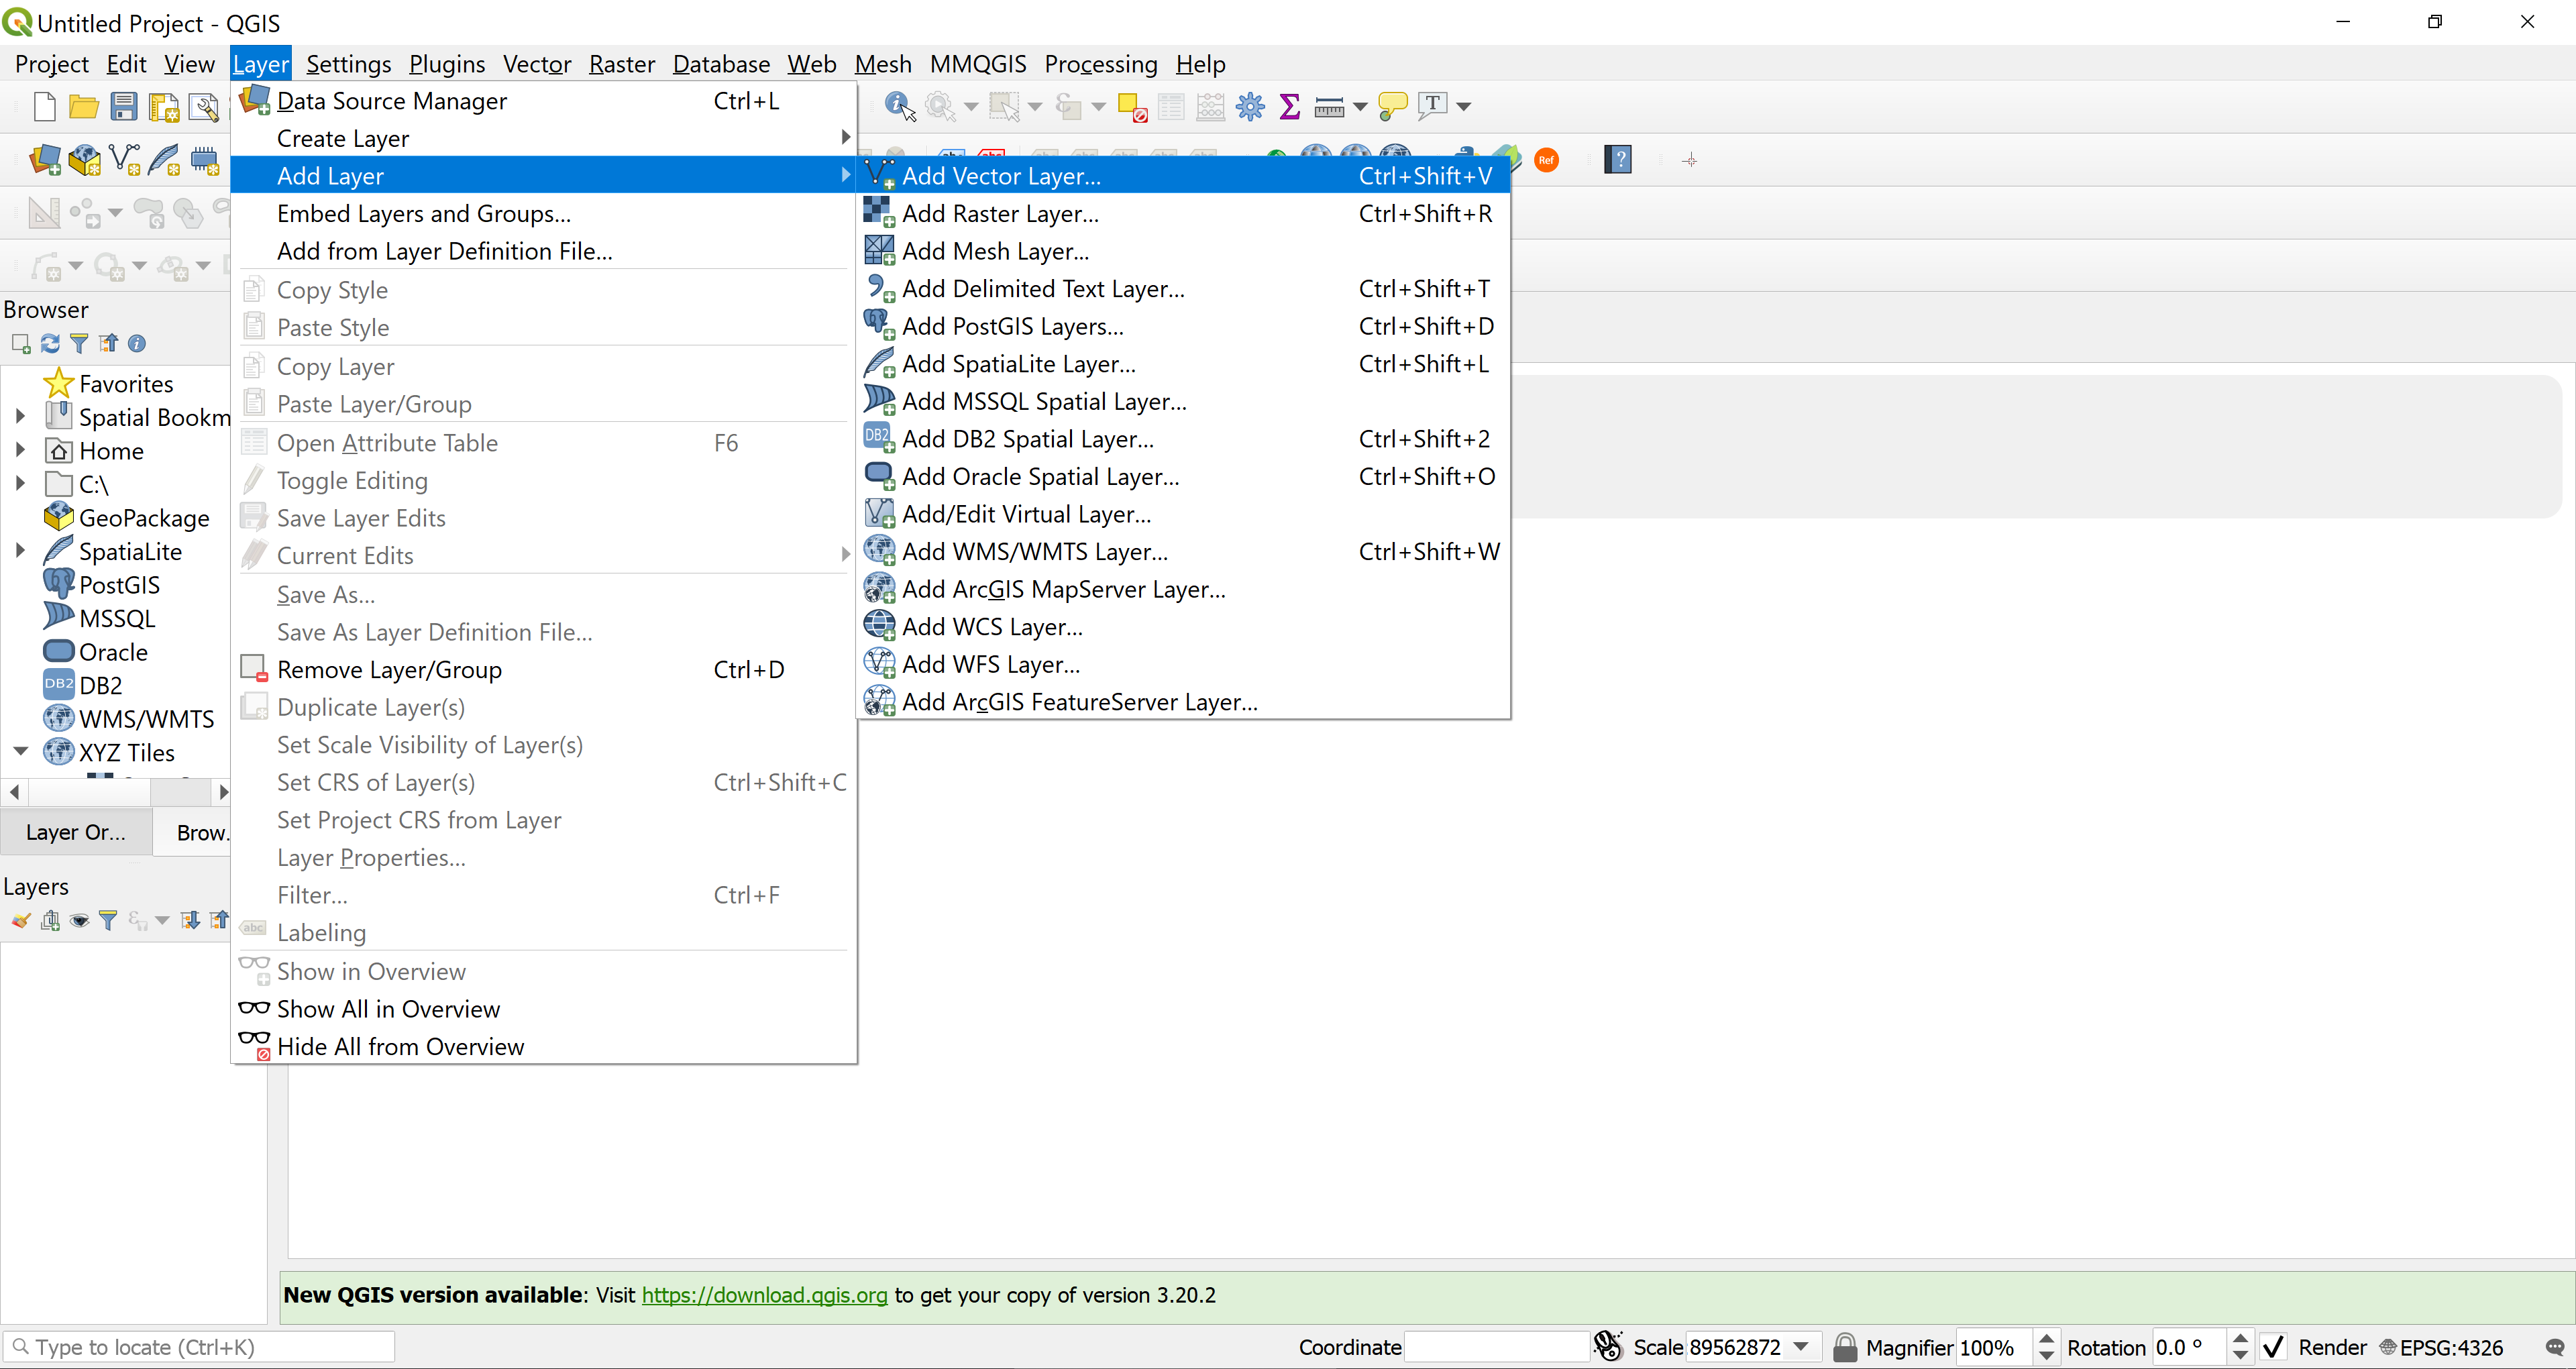This screenshot has height=1369, width=2576.
Task: Show the Statistical Summary panel
Action: [1290, 106]
